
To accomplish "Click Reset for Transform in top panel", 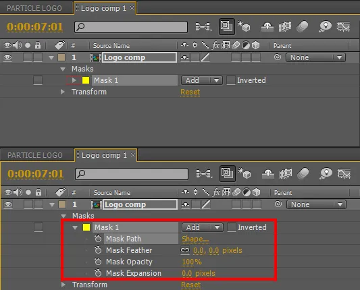I will [x=190, y=92].
